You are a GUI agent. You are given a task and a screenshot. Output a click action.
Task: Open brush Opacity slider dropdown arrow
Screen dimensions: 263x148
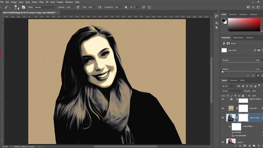(x=73, y=7)
